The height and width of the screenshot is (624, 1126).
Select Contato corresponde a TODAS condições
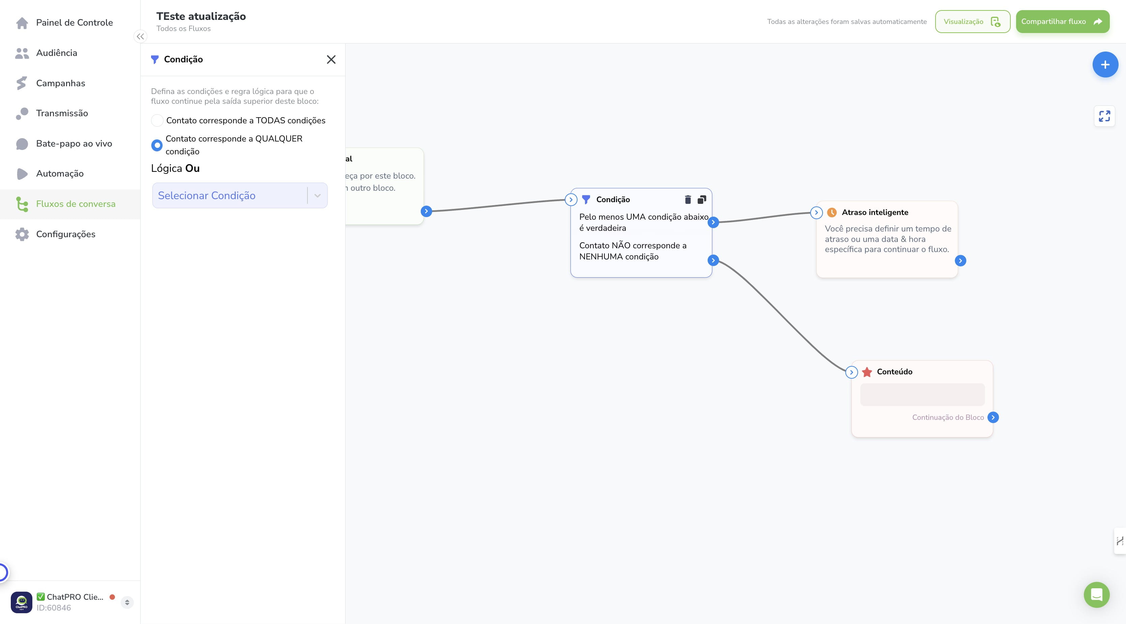click(x=157, y=121)
